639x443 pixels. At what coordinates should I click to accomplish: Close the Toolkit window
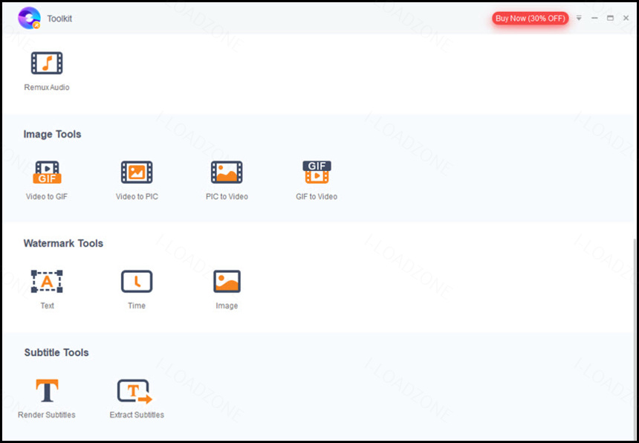[626, 19]
